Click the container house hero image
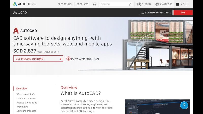203x114 pixels. 157,45
